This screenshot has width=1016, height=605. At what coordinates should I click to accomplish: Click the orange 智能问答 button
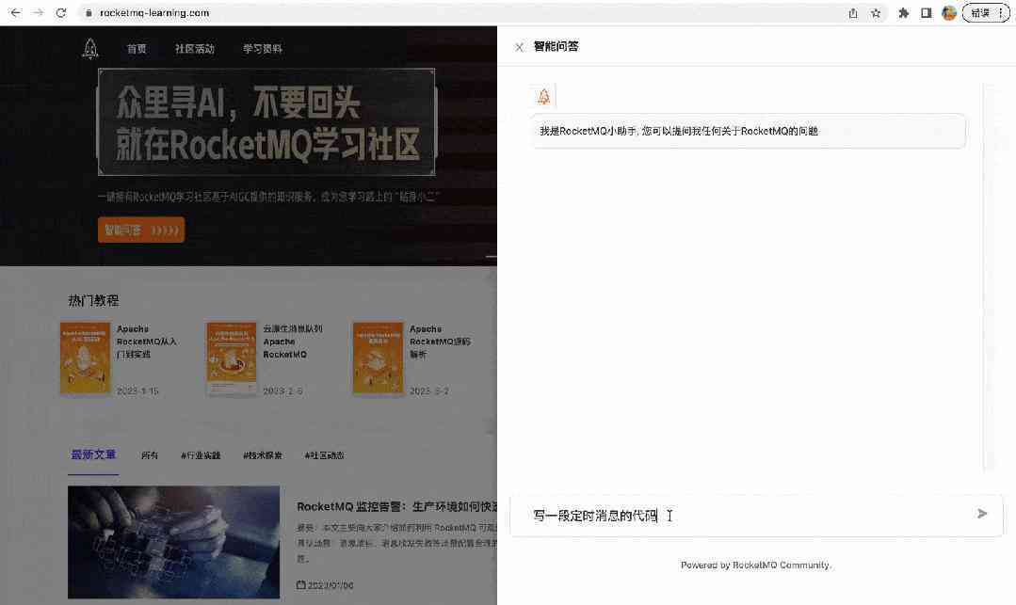point(141,230)
